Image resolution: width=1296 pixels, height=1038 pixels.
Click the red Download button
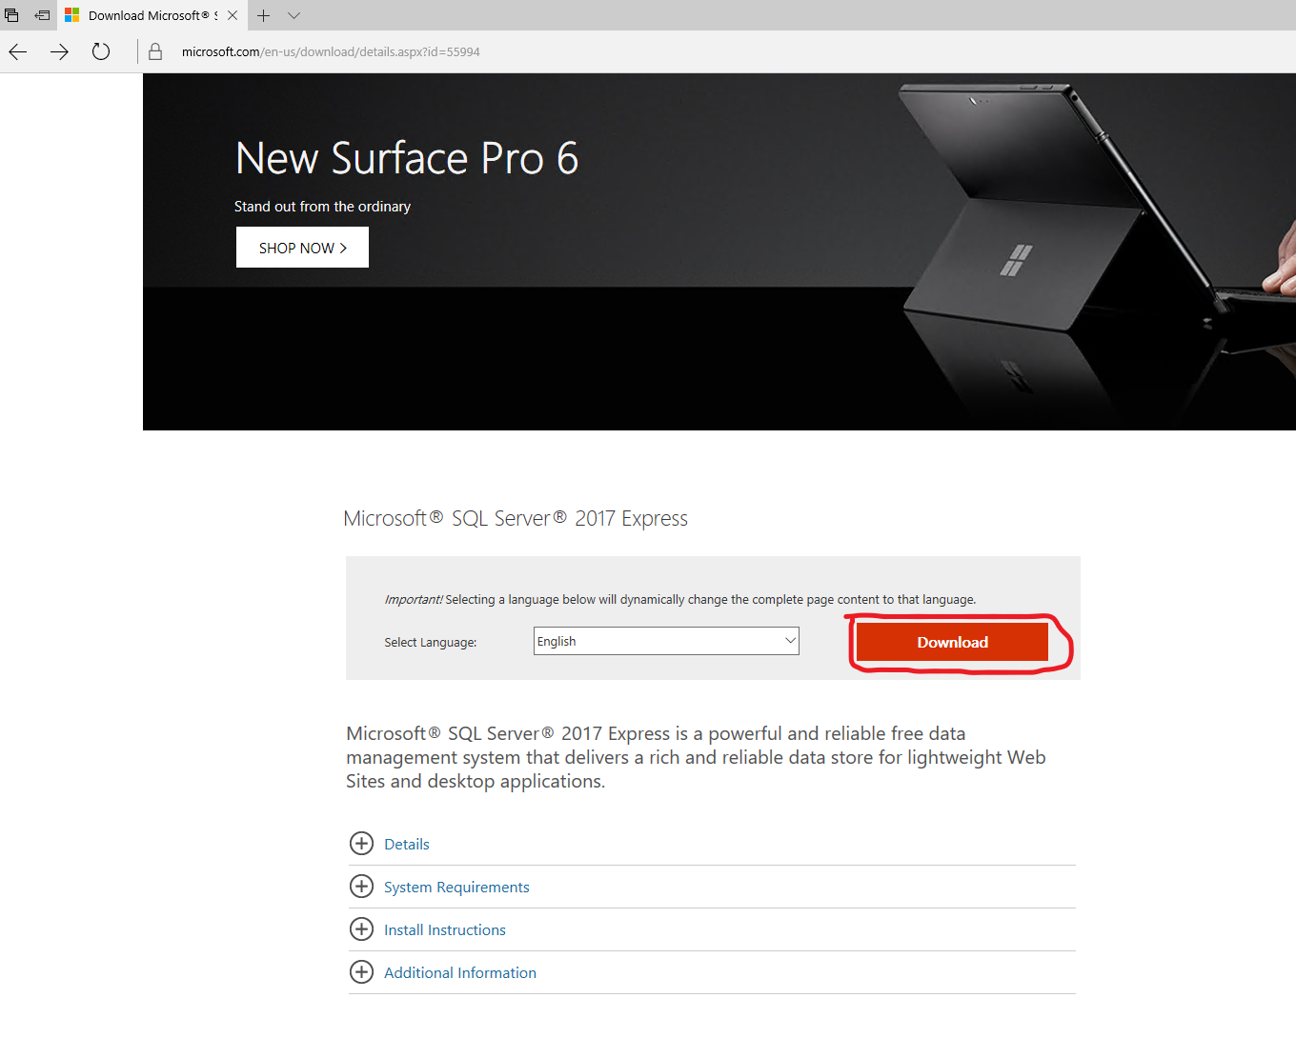click(952, 642)
